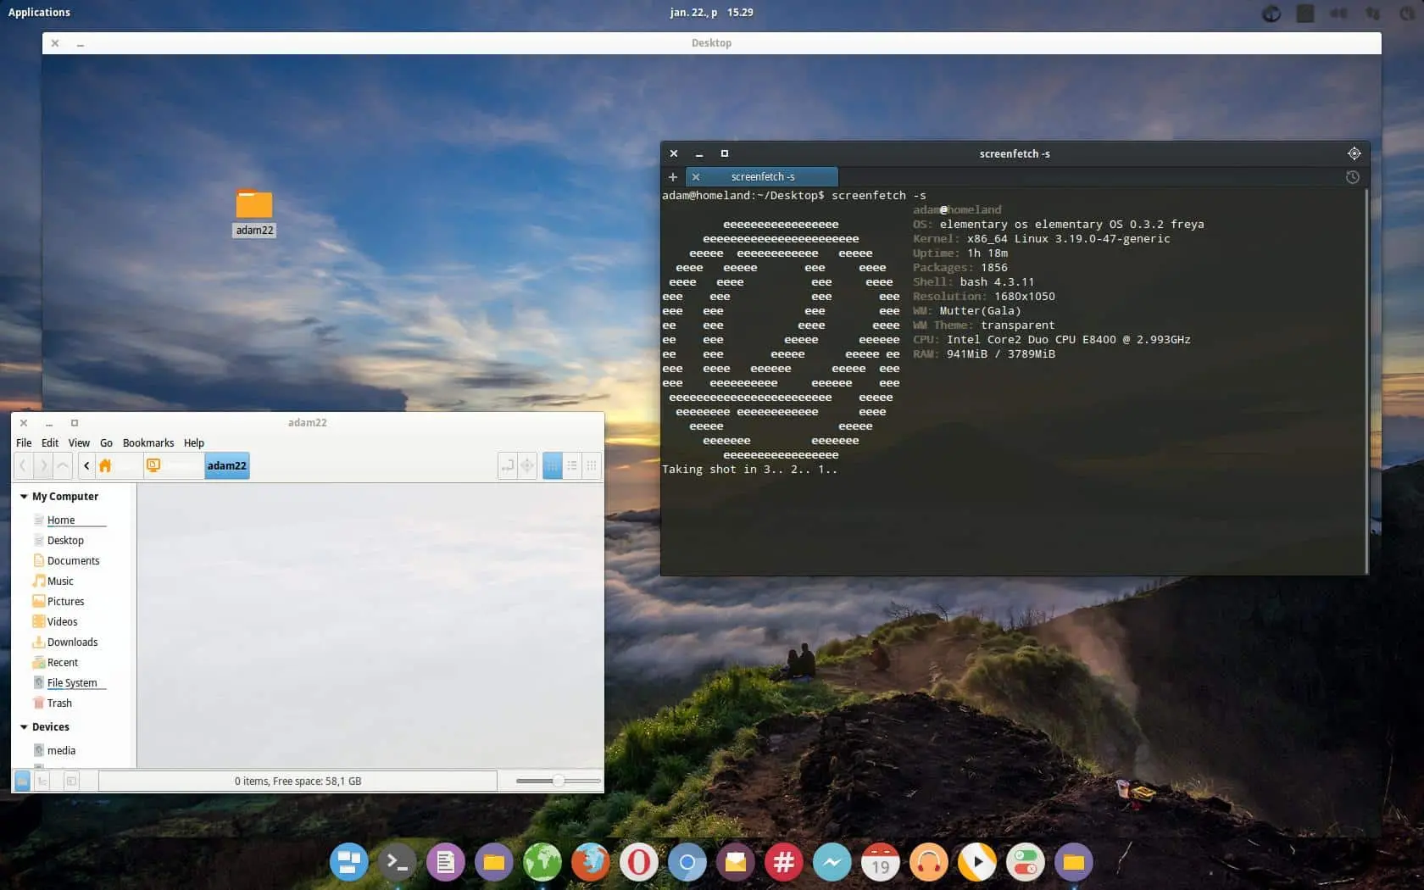The height and width of the screenshot is (890, 1424).
Task: Click the Home icon in the path bar
Action: (106, 465)
